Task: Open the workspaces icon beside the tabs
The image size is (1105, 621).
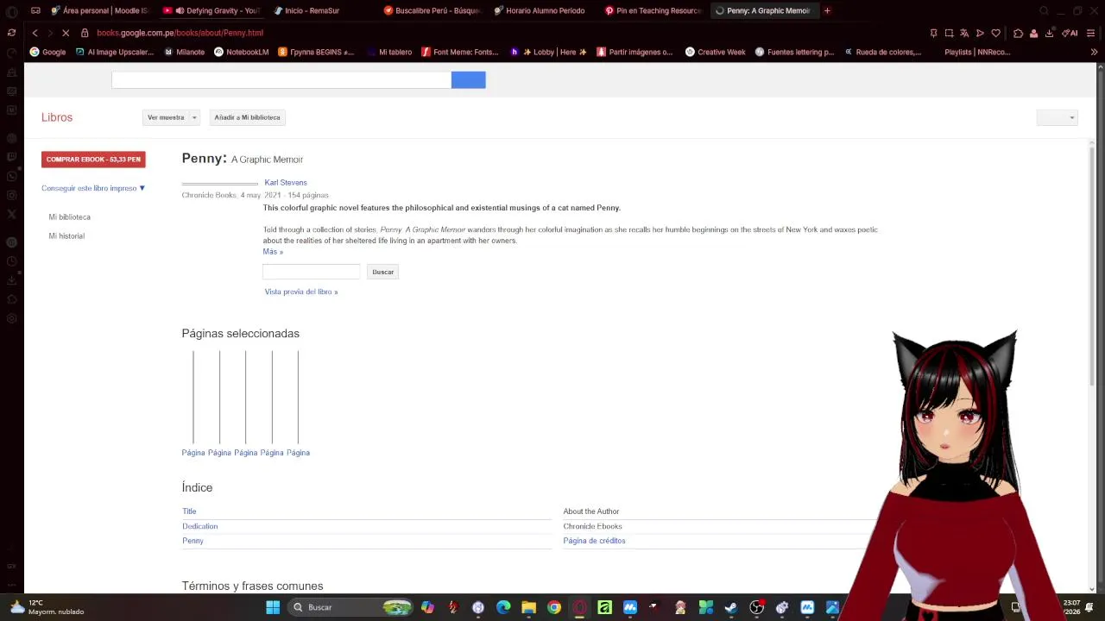Action: pyautogui.click(x=35, y=11)
